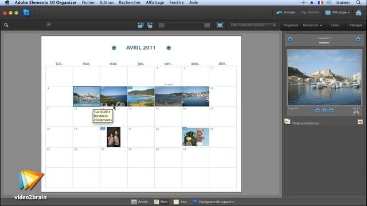Rotate photo right icon in toolbar
The width and height of the screenshot is (367, 206).
(x=150, y=25)
